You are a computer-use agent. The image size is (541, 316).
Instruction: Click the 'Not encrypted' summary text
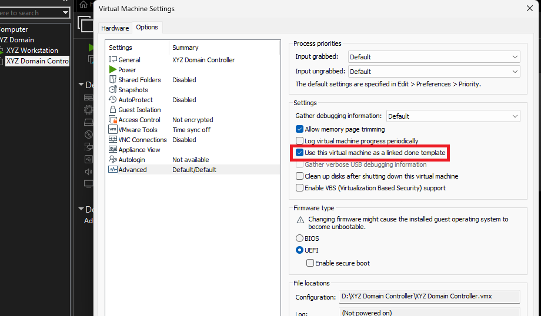click(x=193, y=120)
